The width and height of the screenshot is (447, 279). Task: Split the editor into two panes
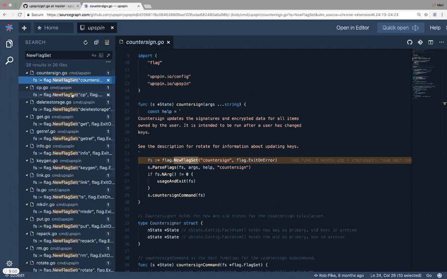[431, 42]
